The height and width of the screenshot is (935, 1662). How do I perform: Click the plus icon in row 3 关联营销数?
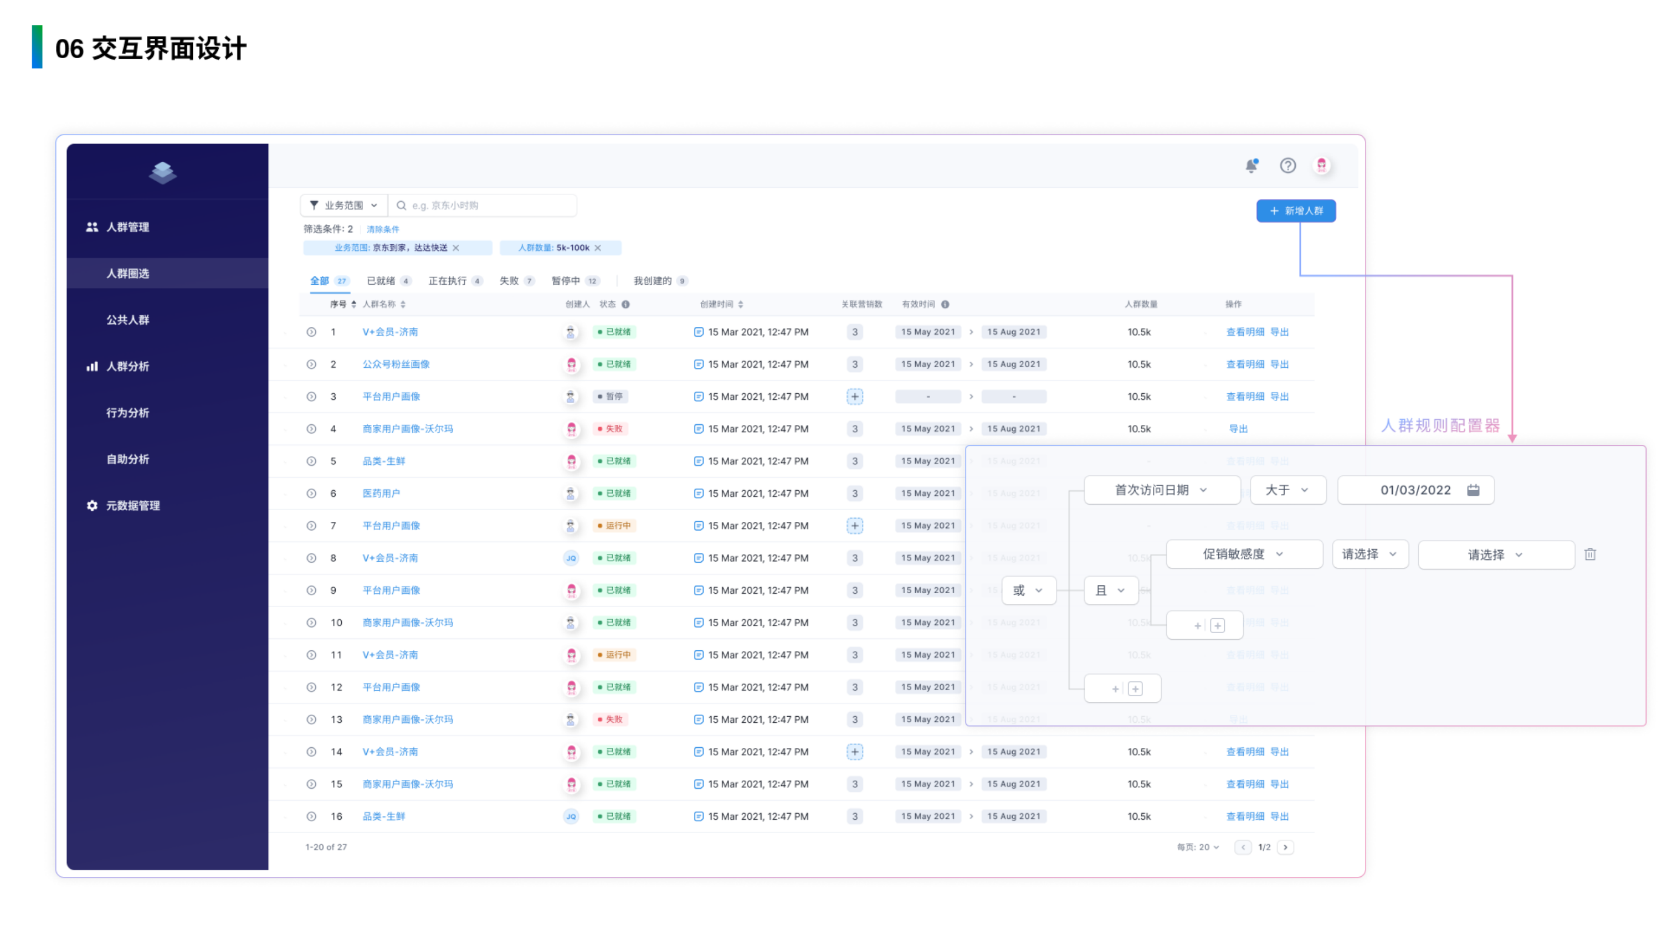tap(854, 396)
